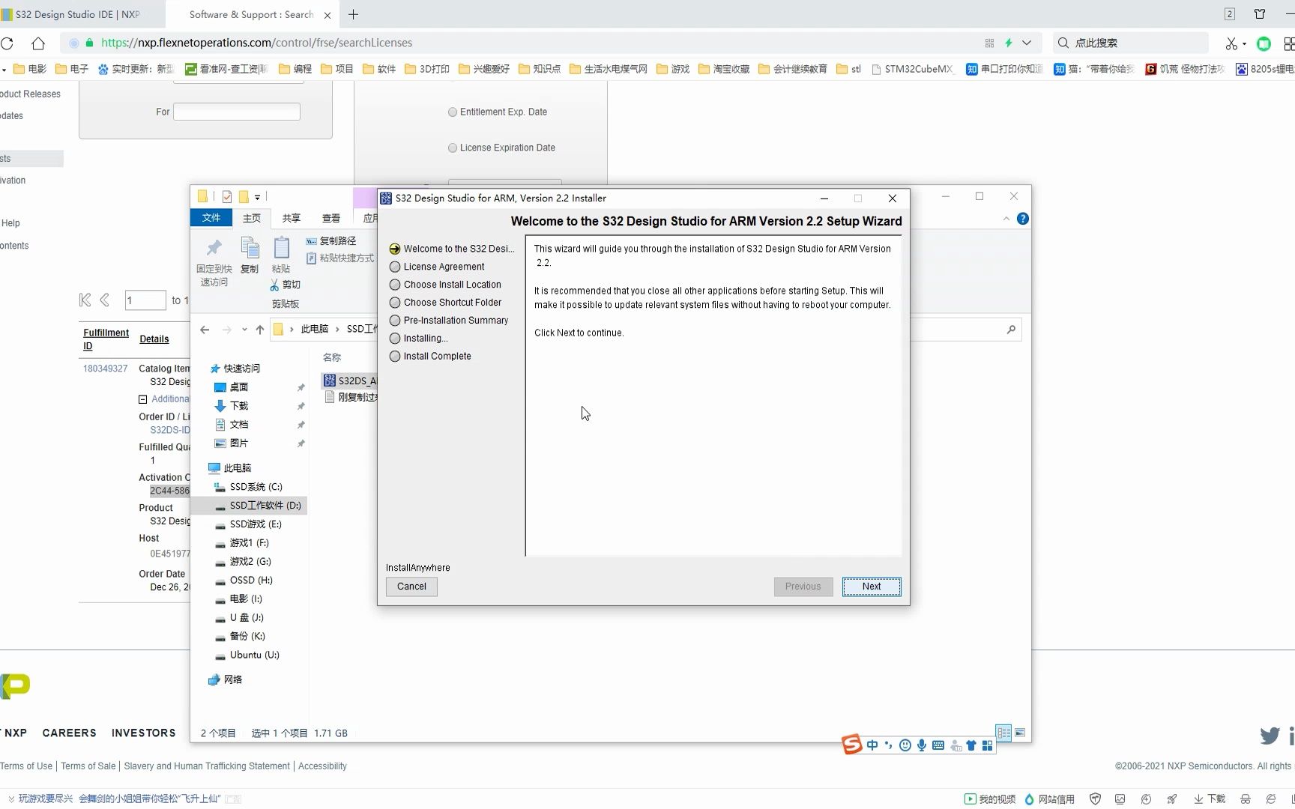Select the Ubuntu (U:) drive in the tree
Image resolution: width=1295 pixels, height=809 pixels.
coord(254,655)
